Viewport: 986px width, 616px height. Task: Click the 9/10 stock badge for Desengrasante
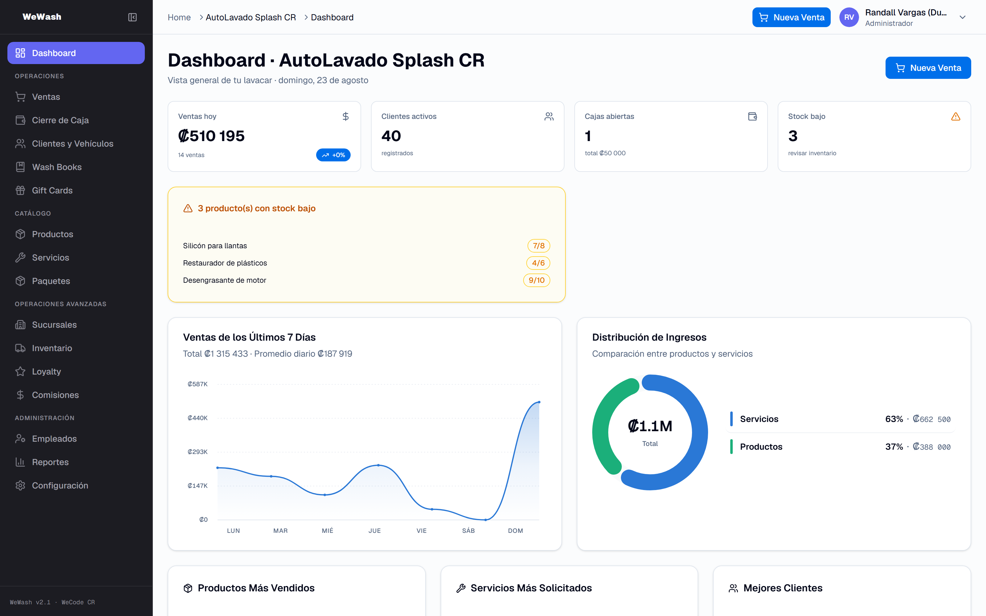coord(536,280)
